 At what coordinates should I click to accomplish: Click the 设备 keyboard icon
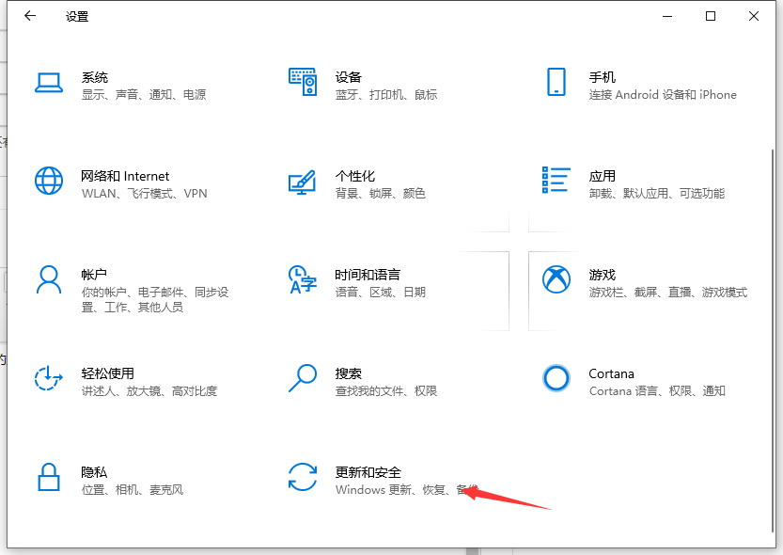(303, 83)
